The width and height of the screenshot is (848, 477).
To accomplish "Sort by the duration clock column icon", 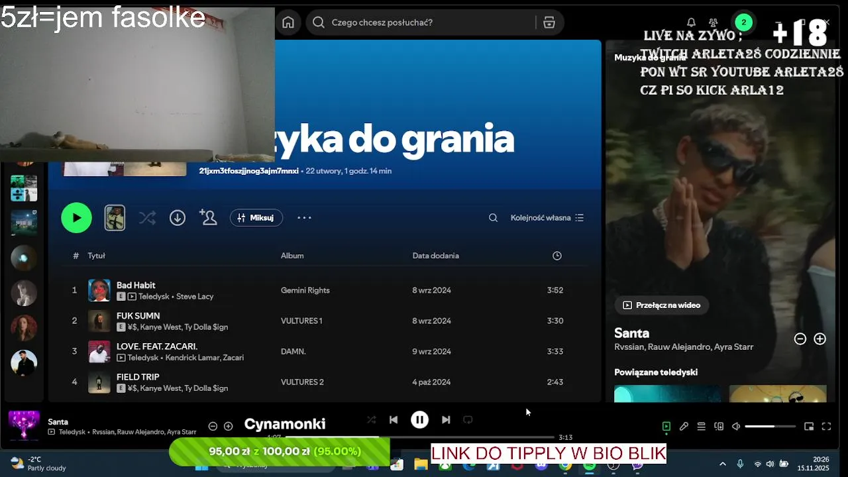I will (557, 256).
